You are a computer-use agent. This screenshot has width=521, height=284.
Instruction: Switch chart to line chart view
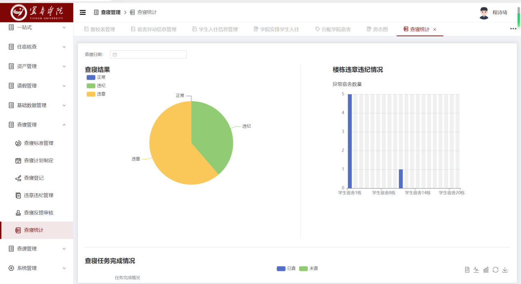[x=476, y=270]
